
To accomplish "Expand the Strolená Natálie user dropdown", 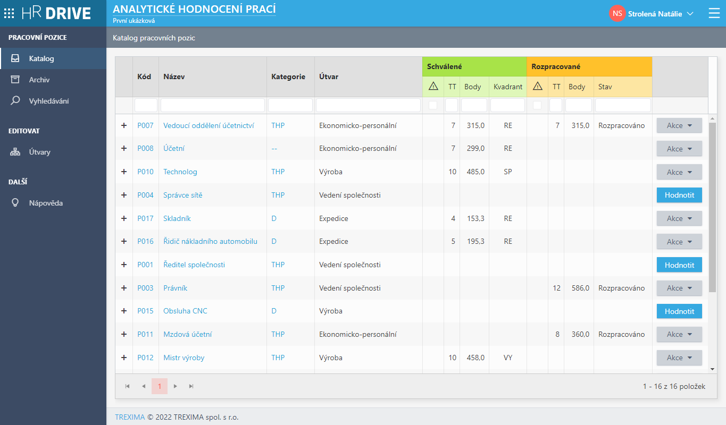I will click(x=690, y=14).
